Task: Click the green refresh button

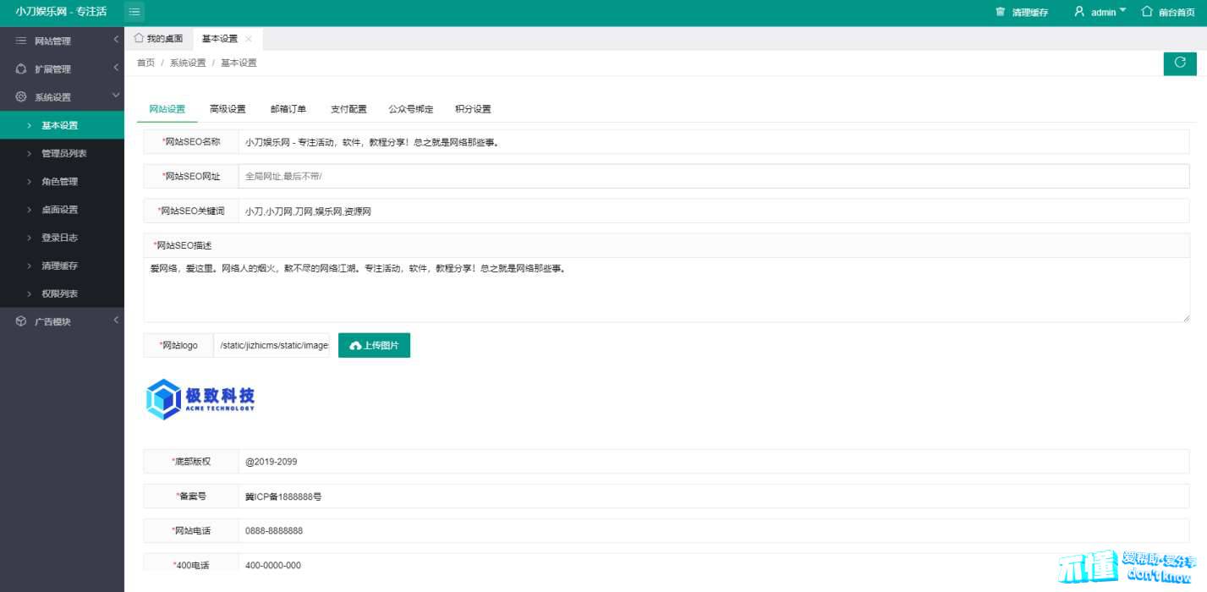Action: click(x=1180, y=63)
